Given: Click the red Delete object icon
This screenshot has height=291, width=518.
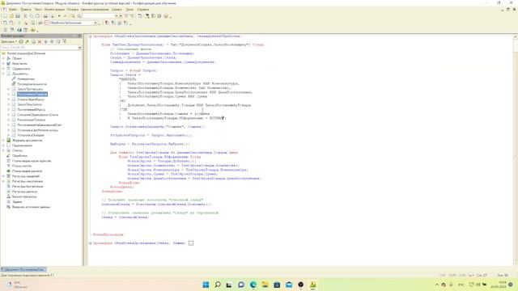Looking at the screenshot, I should pos(40,42).
